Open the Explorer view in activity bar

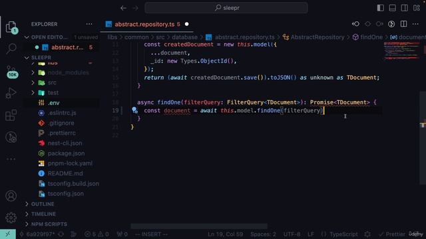pos(11,27)
